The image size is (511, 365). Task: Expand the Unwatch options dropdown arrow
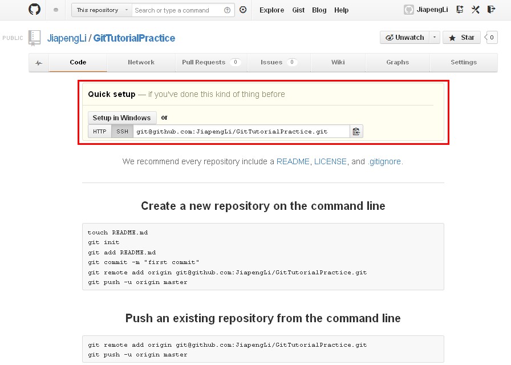(435, 38)
